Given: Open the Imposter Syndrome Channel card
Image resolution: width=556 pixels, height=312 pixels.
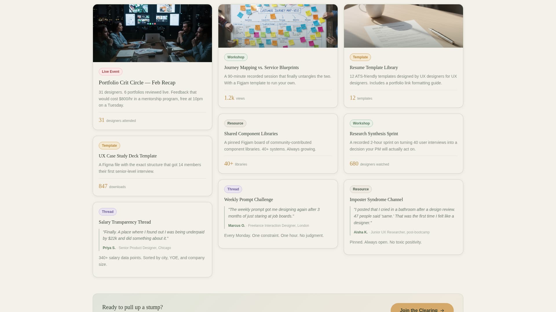Looking at the screenshot, I should 376,199.
